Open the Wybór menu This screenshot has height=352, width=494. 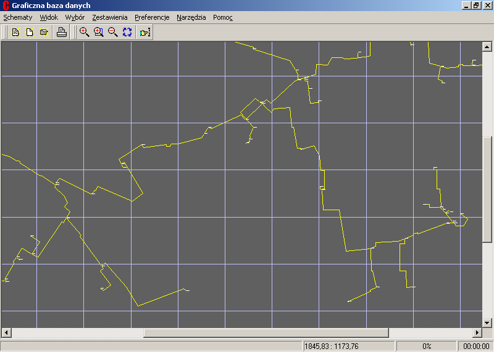(x=75, y=17)
